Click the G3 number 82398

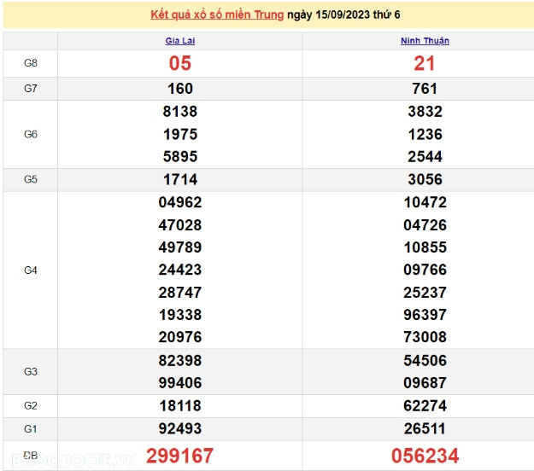click(x=180, y=360)
